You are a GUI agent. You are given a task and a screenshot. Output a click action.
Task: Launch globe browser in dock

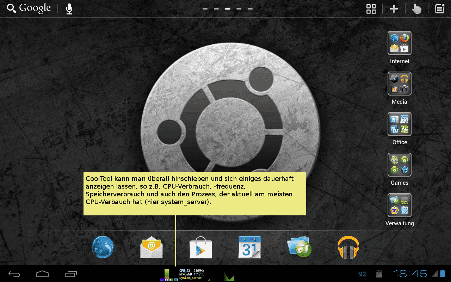coord(103,247)
